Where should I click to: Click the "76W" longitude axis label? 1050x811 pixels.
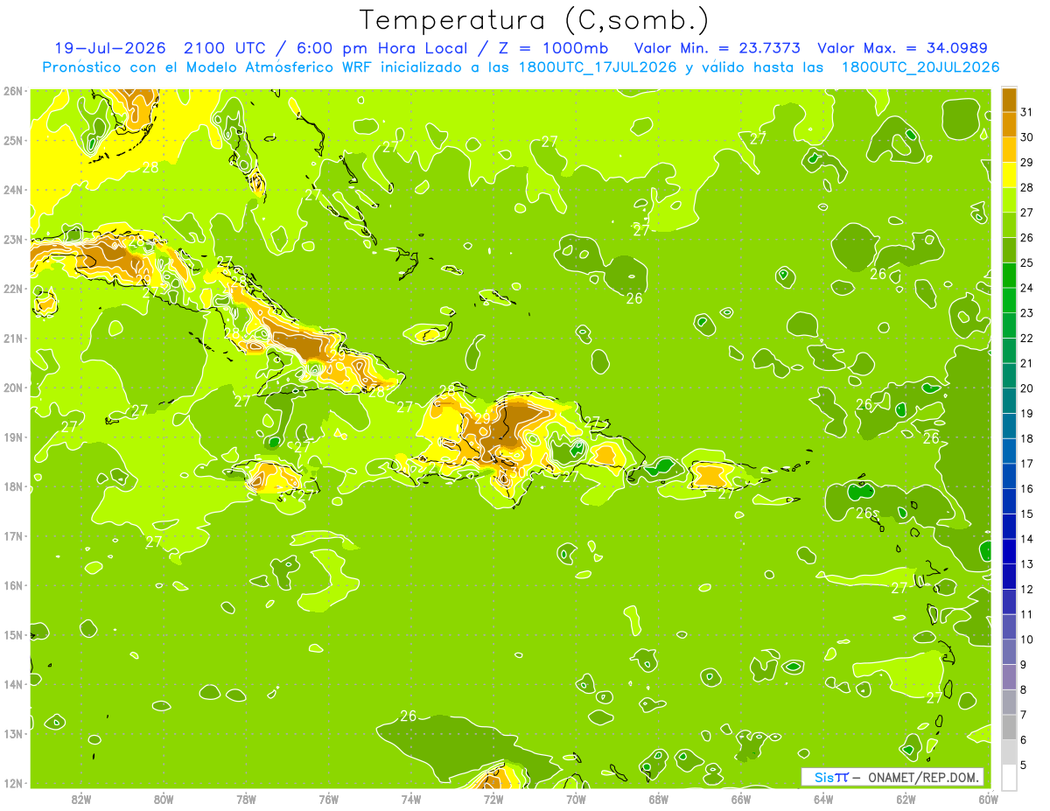(x=329, y=799)
